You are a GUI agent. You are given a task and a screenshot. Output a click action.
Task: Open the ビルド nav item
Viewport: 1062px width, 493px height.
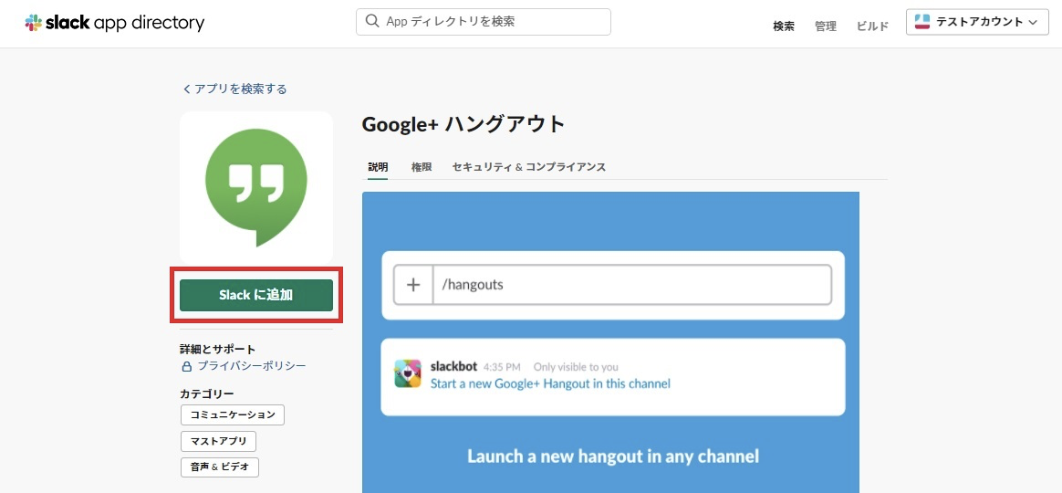(872, 26)
